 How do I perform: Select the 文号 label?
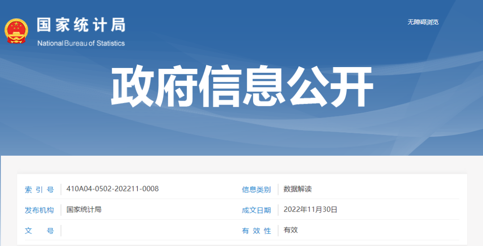click(x=39, y=231)
